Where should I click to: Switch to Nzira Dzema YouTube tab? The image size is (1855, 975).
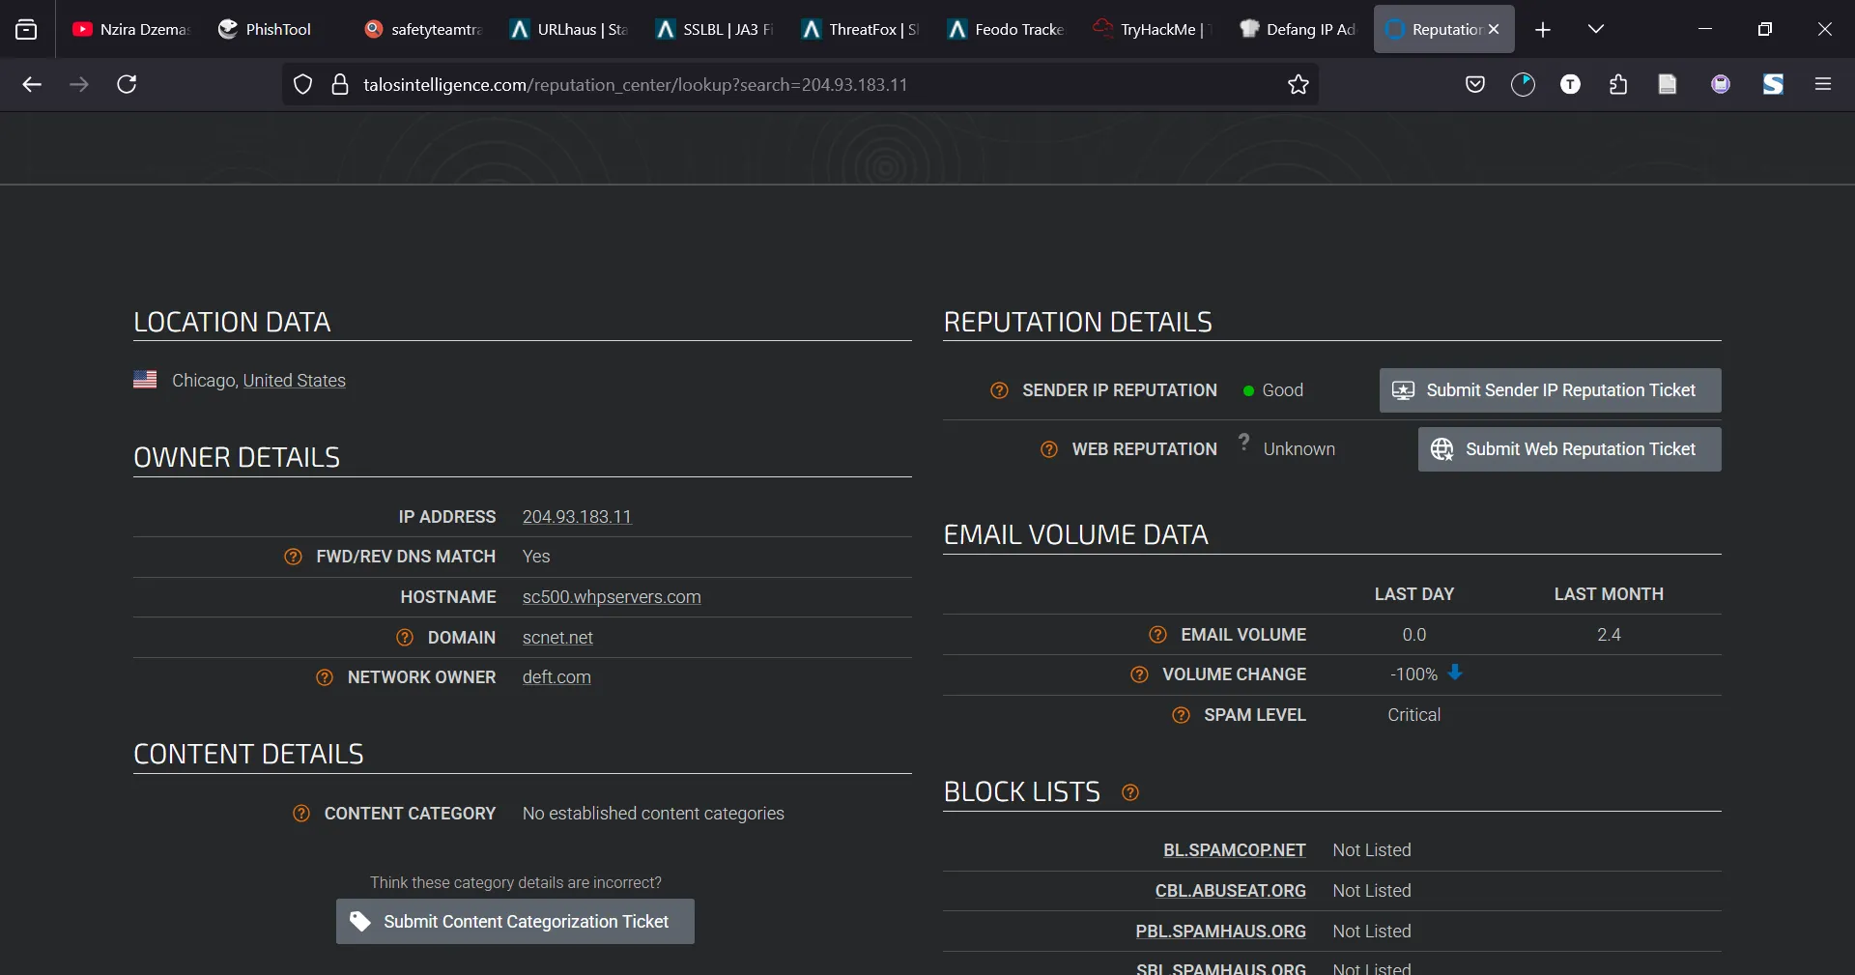(x=130, y=30)
